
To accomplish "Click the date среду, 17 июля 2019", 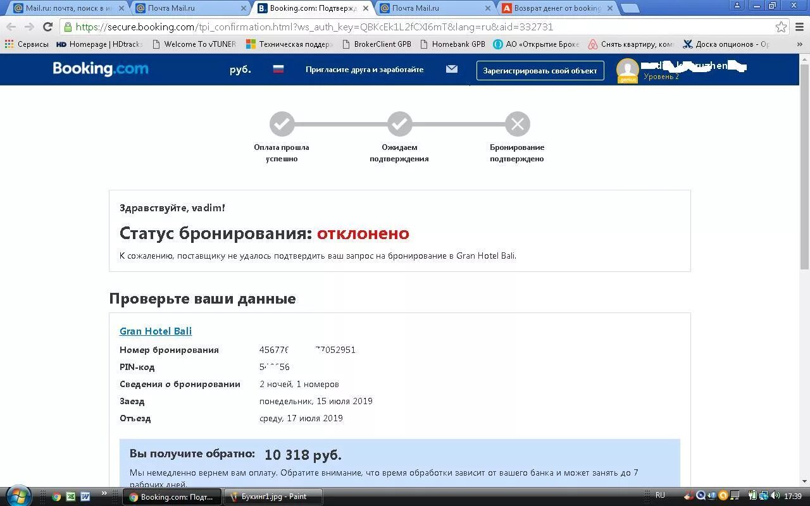I will point(301,418).
